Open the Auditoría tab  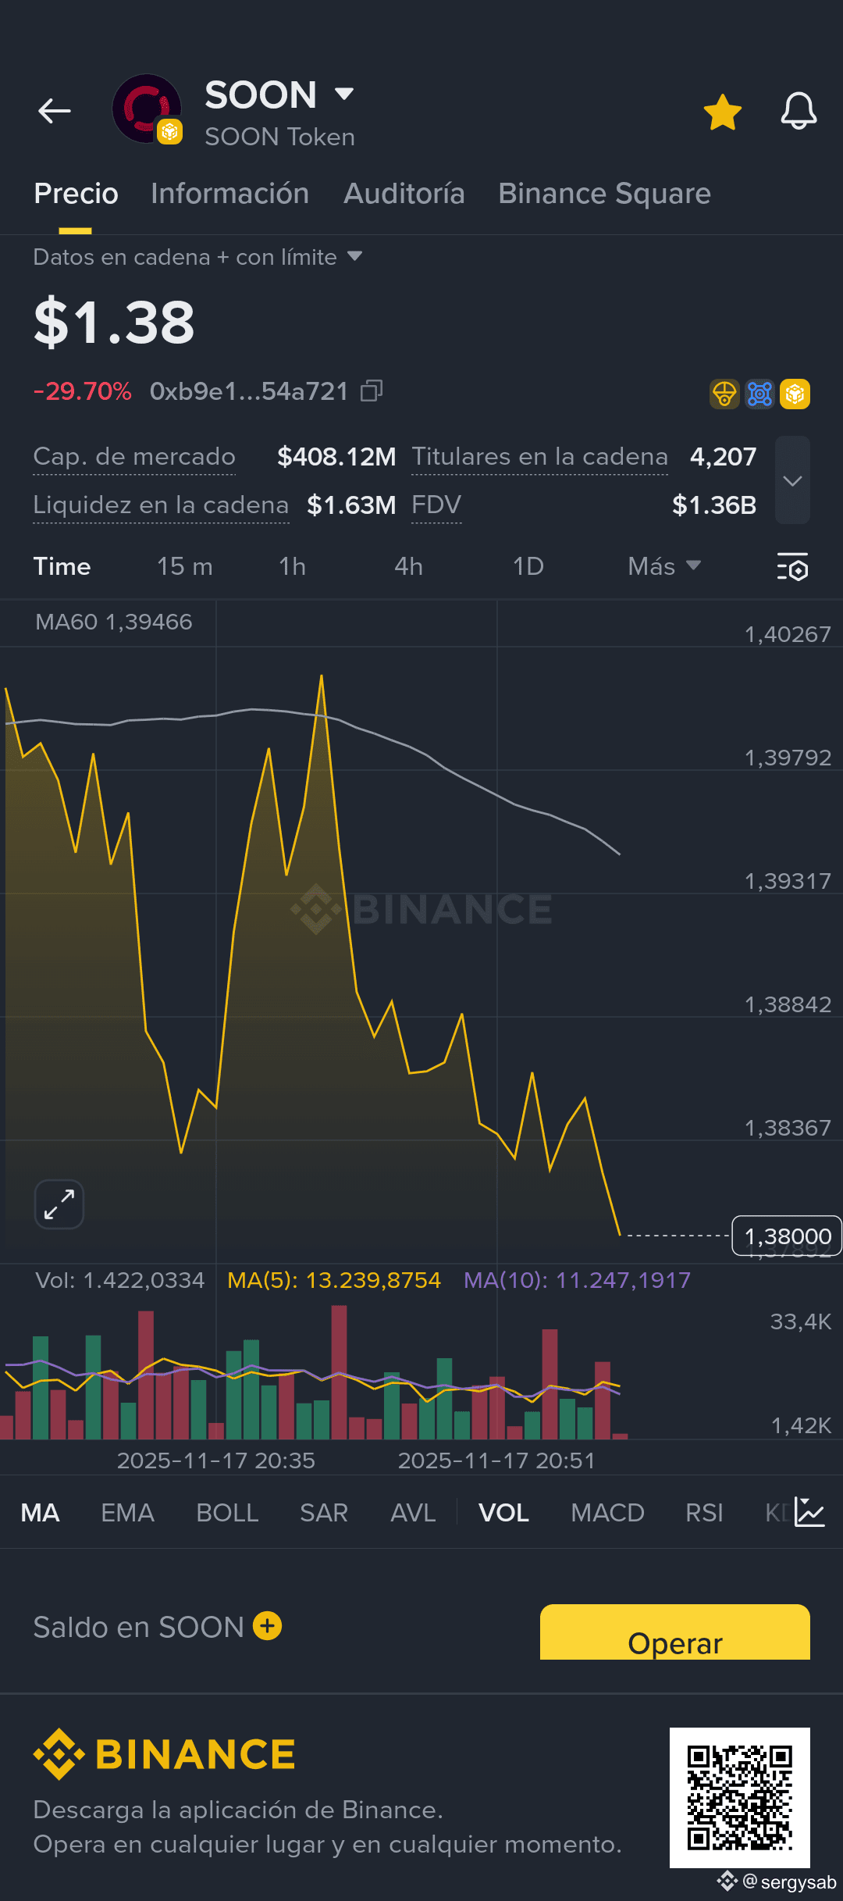point(404,194)
